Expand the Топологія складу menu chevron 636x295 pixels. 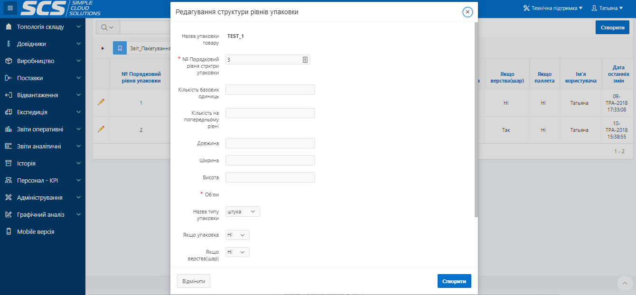click(x=78, y=27)
